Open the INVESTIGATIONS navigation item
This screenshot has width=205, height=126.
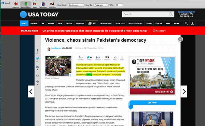[135, 24]
